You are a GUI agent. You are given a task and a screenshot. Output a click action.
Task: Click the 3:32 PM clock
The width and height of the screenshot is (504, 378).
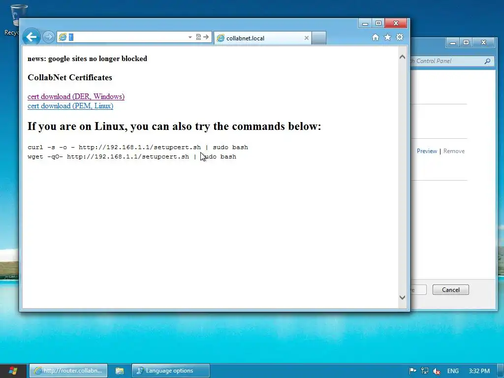click(x=479, y=371)
